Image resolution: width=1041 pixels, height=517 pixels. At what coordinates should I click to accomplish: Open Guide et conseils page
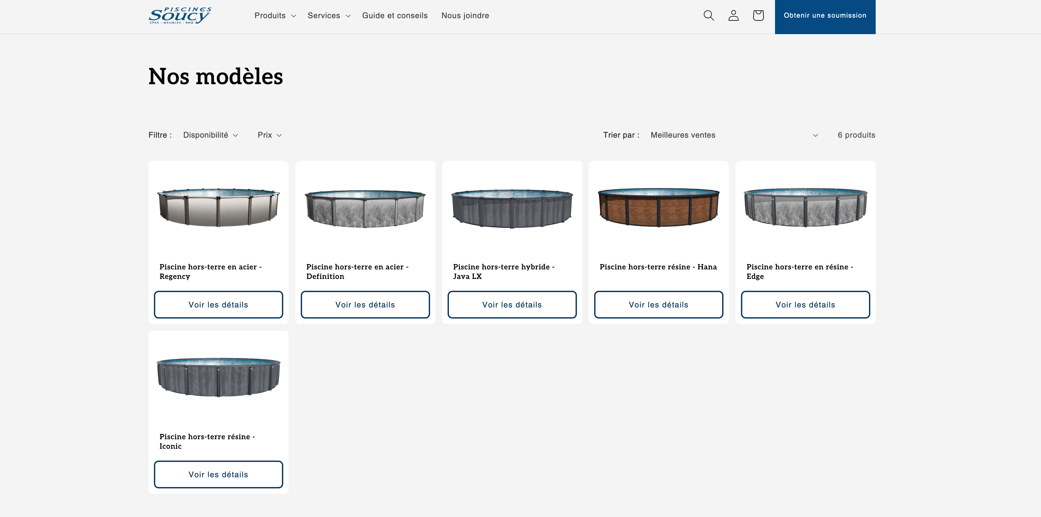click(395, 15)
